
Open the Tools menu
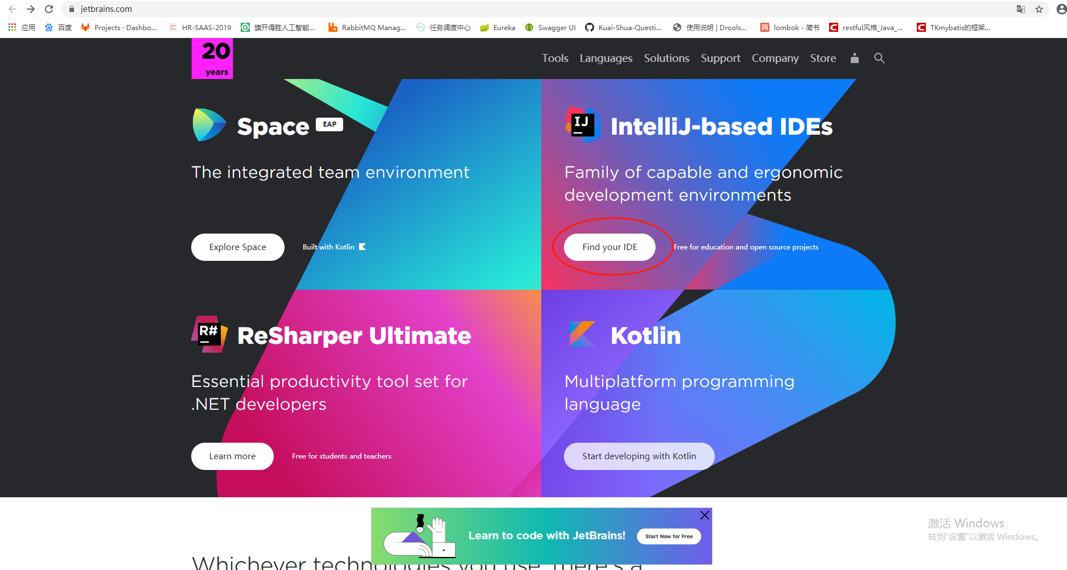(555, 58)
